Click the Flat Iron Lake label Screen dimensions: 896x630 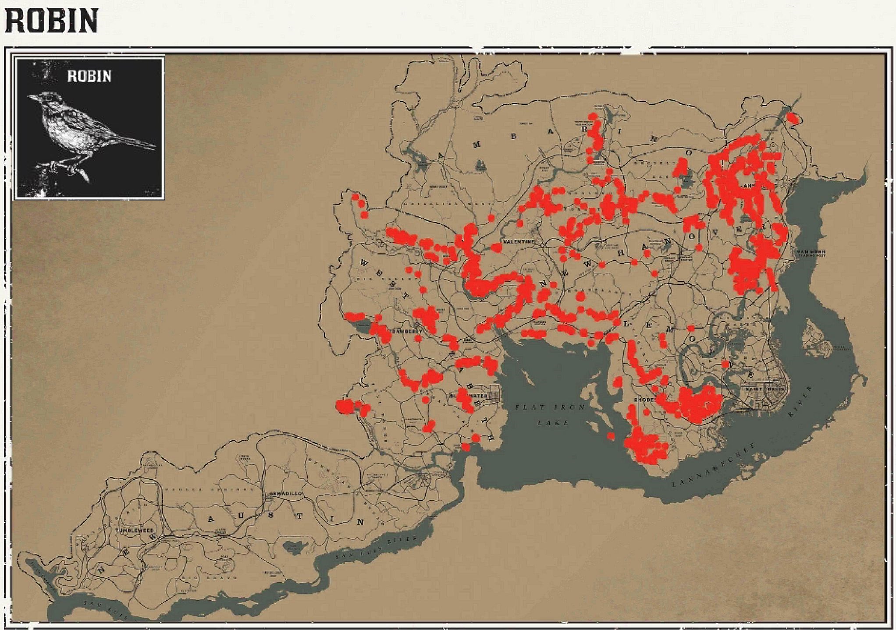pyautogui.click(x=550, y=414)
